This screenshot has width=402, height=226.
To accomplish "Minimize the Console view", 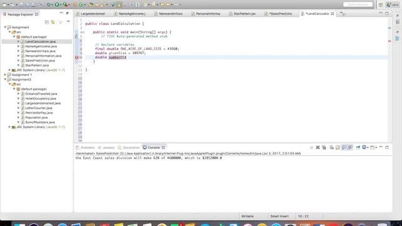I will coord(381,147).
